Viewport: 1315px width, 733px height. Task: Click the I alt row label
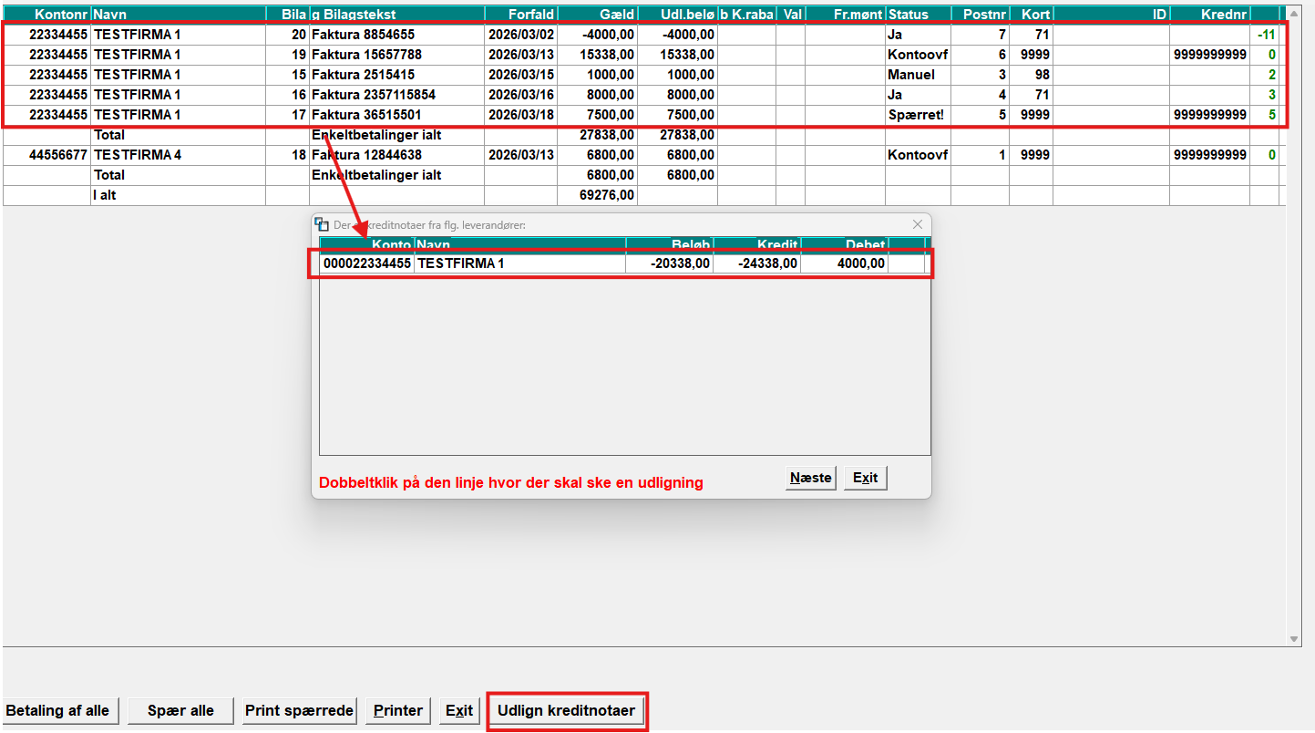click(106, 195)
